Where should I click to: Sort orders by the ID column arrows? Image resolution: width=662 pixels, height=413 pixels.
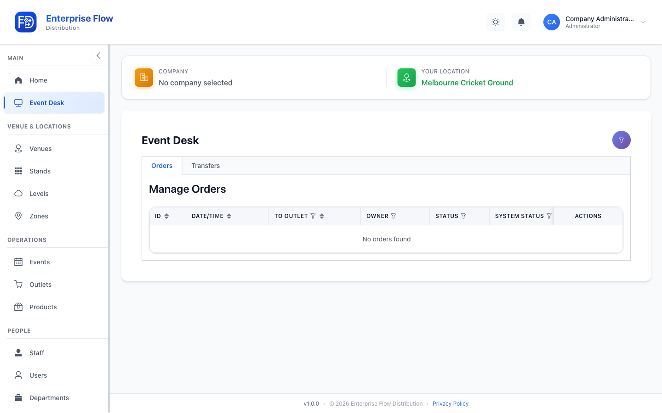(x=166, y=216)
